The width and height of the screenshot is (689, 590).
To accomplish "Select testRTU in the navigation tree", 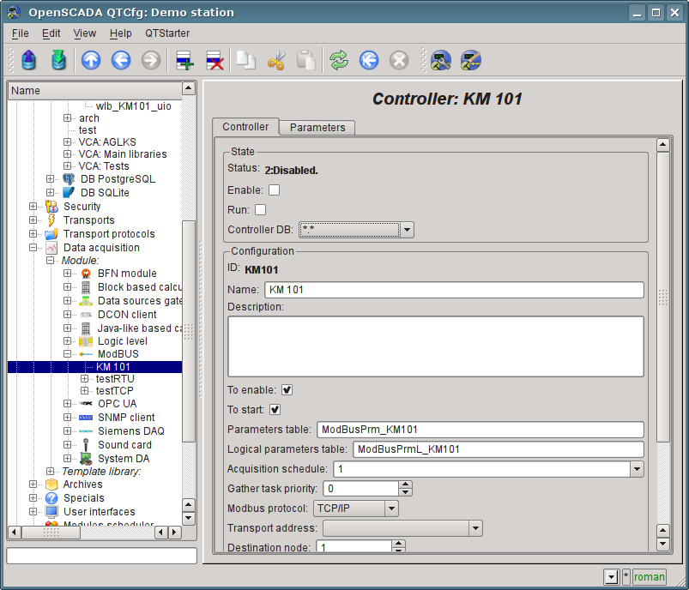I will tap(115, 378).
